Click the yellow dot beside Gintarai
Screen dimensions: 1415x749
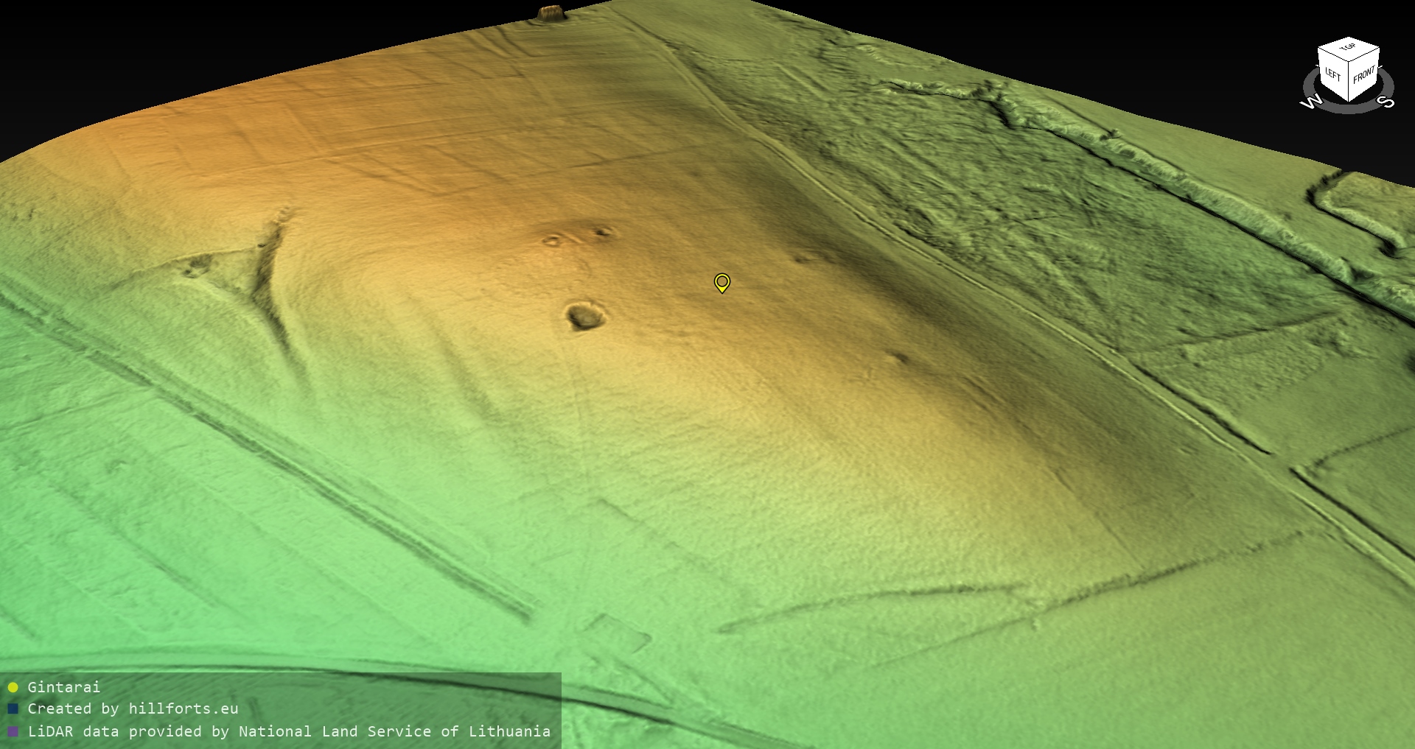tap(13, 687)
